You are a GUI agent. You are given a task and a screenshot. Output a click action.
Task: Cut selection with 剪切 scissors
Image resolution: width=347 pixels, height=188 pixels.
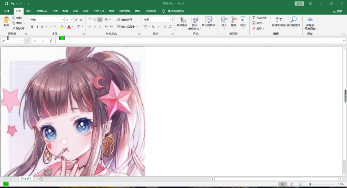(x=17, y=18)
